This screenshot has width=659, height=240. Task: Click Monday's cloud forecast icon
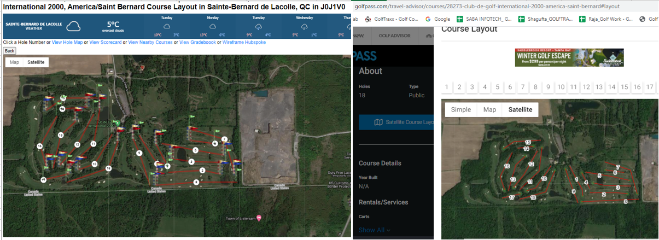click(213, 26)
